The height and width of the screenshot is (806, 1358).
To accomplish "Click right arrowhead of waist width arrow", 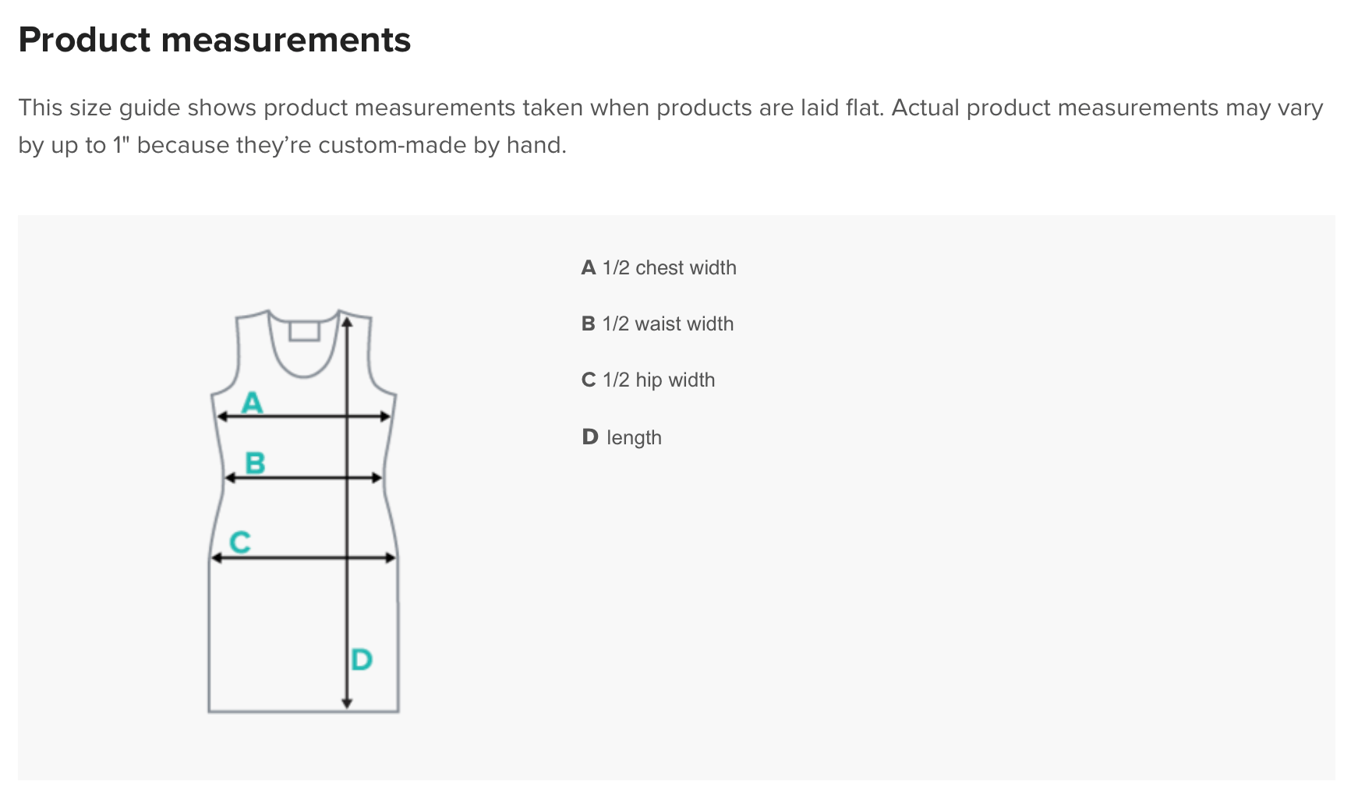I will click(377, 477).
